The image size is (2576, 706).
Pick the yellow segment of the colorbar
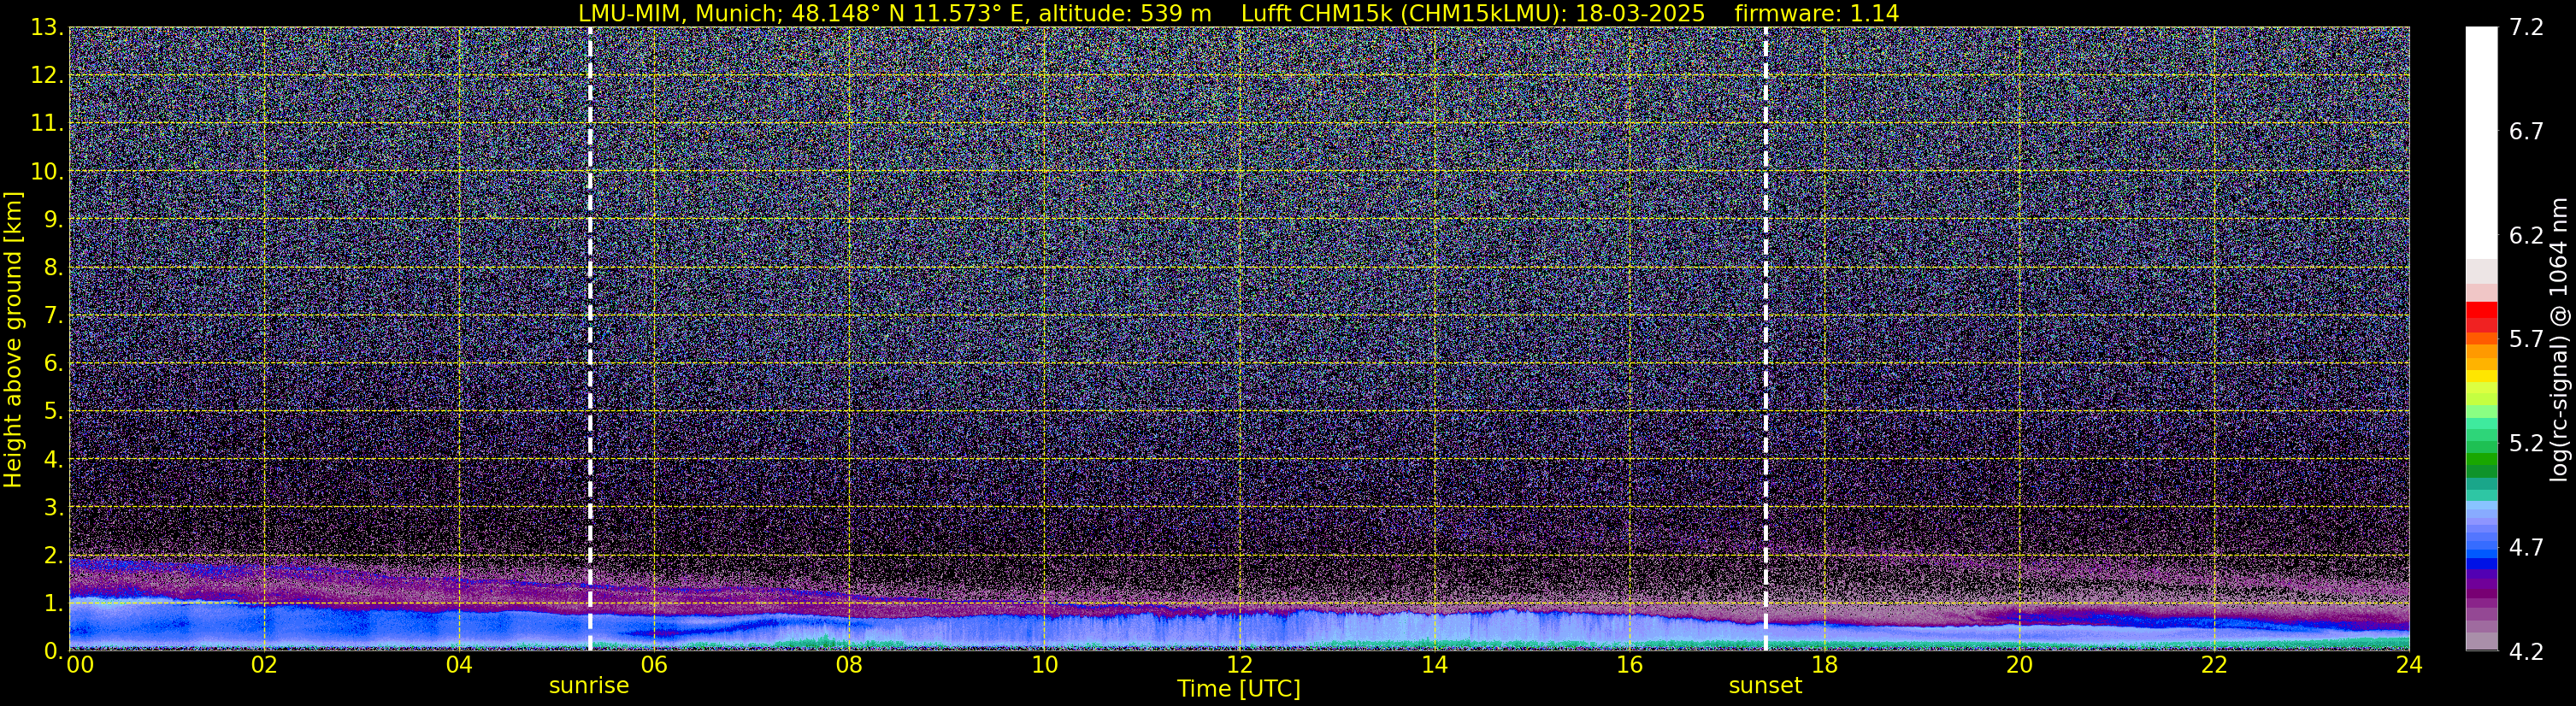point(2481,378)
